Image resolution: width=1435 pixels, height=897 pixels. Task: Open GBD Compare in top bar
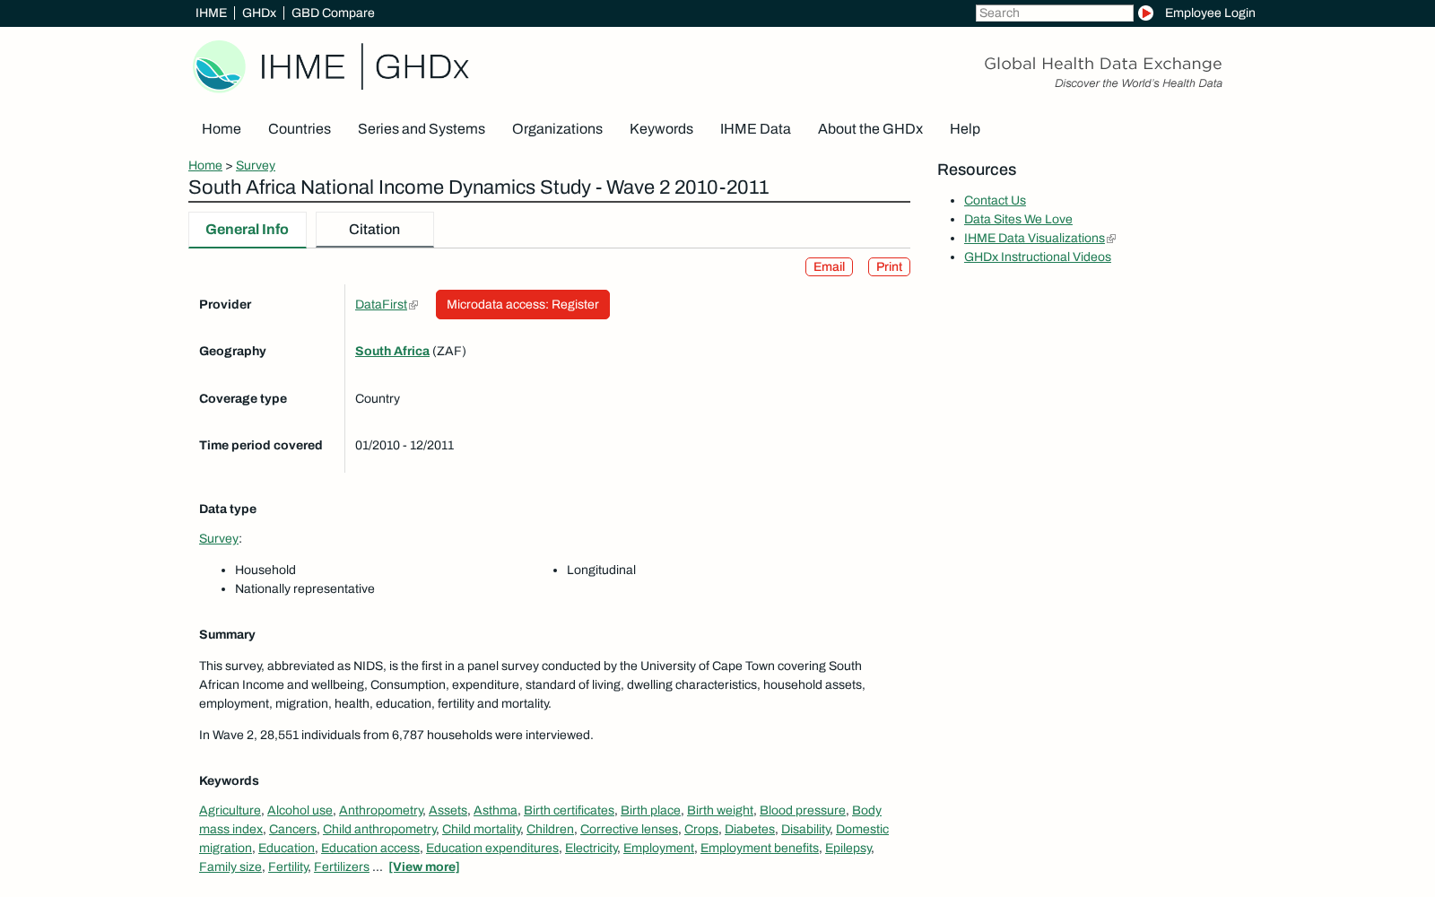point(333,13)
